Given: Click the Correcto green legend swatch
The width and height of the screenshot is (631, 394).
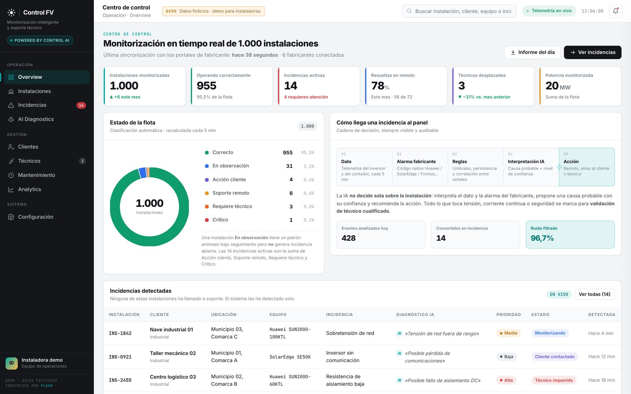Looking at the screenshot, I should [207, 152].
